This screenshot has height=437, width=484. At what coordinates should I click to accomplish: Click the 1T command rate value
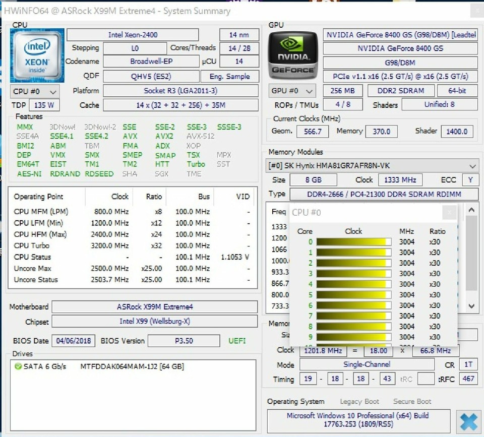point(468,364)
